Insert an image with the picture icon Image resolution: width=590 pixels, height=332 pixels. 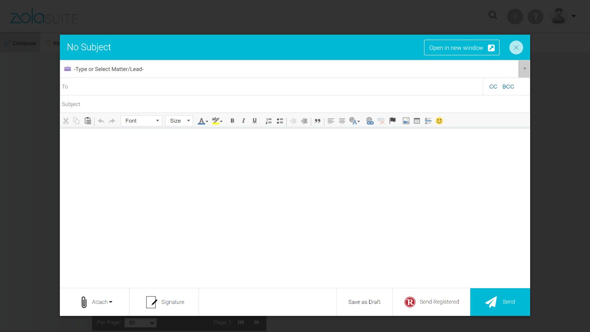click(x=406, y=121)
